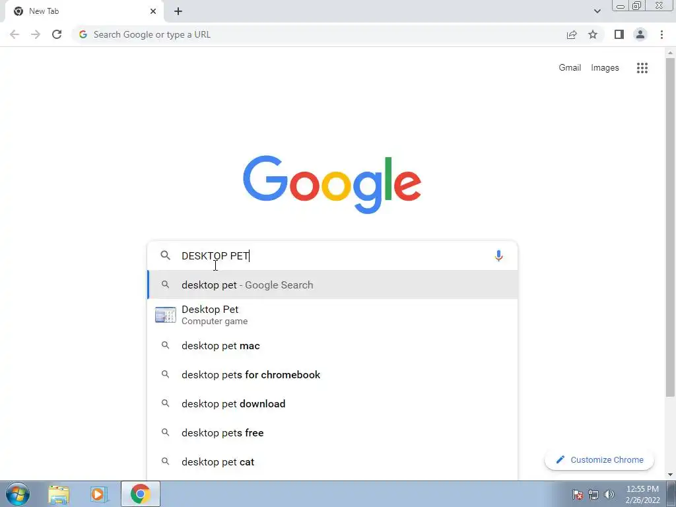Viewport: 676px width, 507px height.
Task: Open the profile avatar icon
Action: [x=640, y=34]
